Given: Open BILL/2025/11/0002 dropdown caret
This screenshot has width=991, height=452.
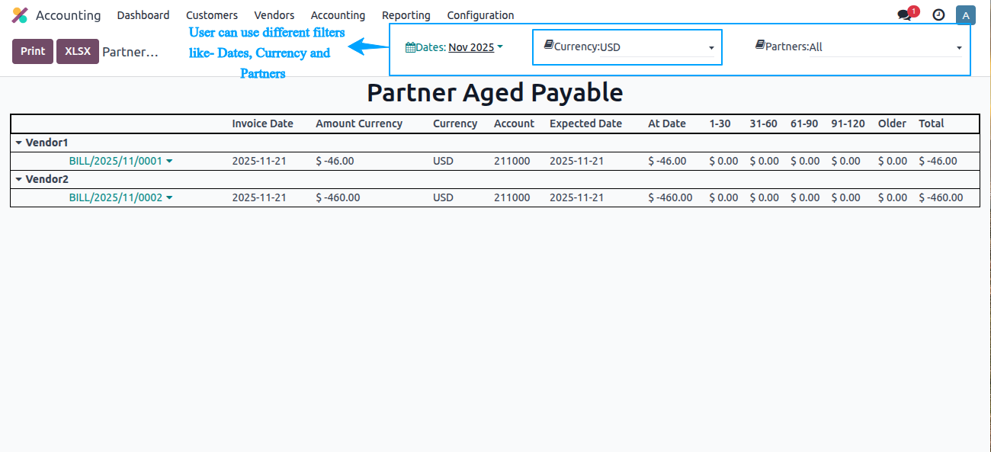Looking at the screenshot, I should (169, 198).
